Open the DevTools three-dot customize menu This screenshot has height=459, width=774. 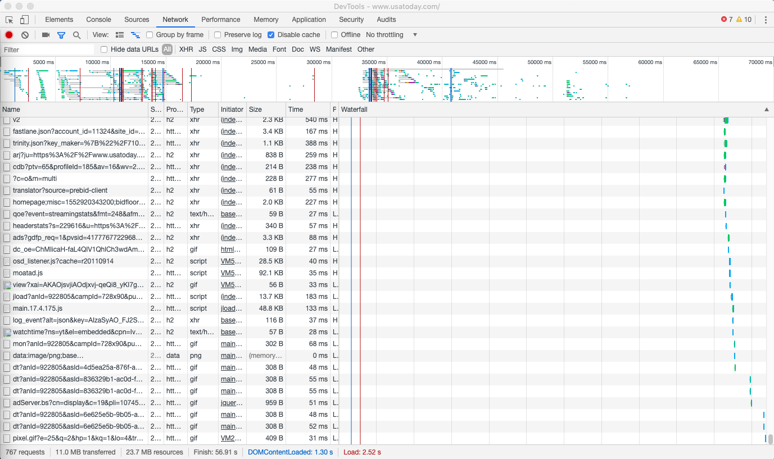point(766,20)
